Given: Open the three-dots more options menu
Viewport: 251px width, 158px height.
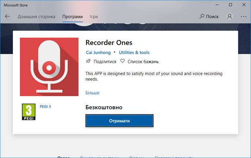Looking at the screenshot, I should pyautogui.click(x=243, y=16).
